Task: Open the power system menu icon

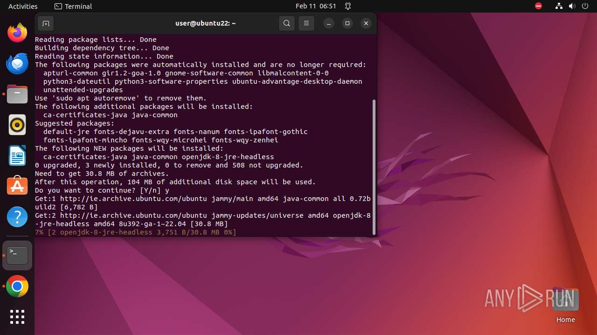Action: 585,6
